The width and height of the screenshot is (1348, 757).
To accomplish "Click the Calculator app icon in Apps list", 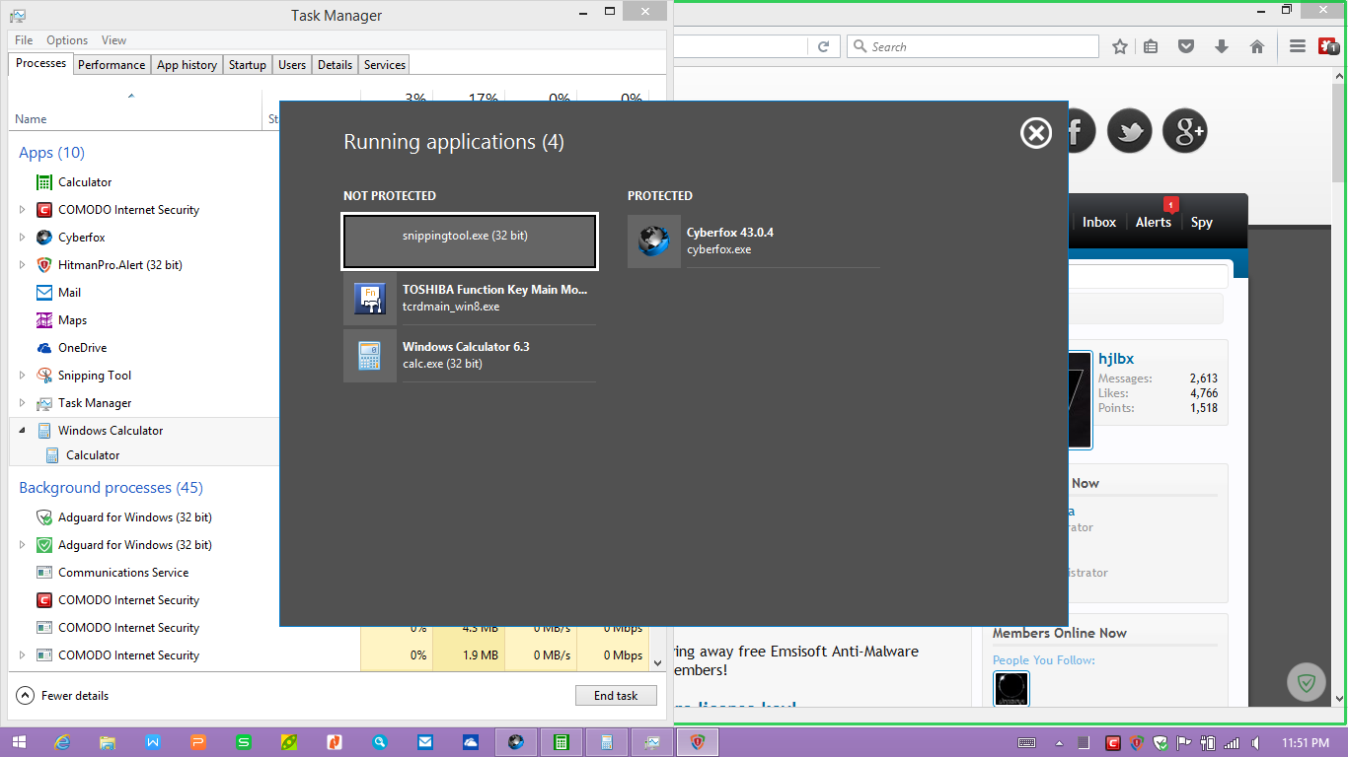I will (x=44, y=182).
